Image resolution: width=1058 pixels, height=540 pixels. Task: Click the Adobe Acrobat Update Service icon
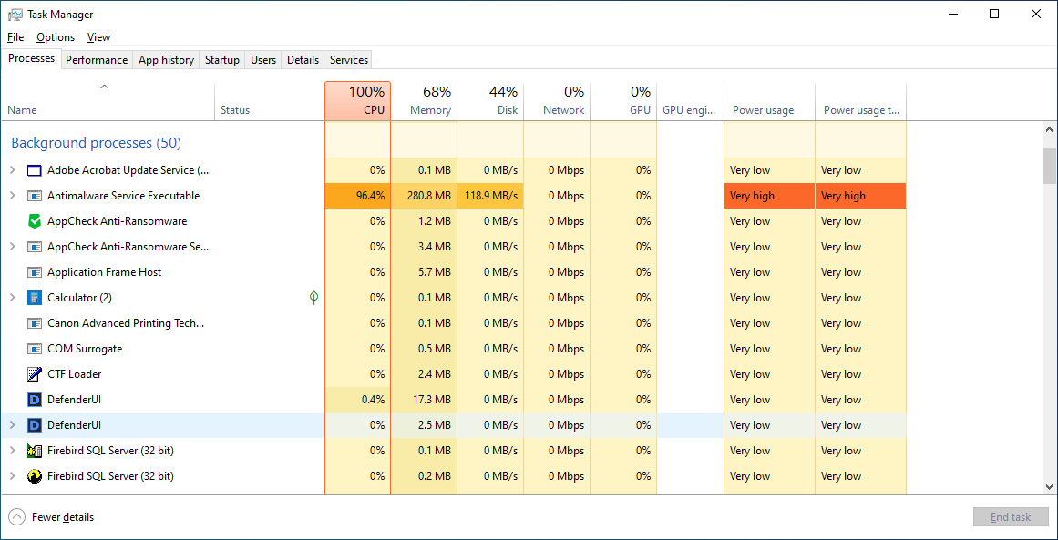[35, 170]
